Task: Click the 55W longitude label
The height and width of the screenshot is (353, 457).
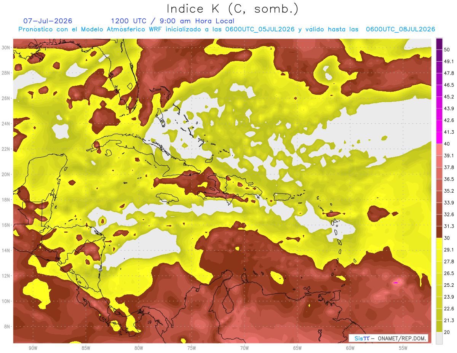Action: click(x=403, y=348)
